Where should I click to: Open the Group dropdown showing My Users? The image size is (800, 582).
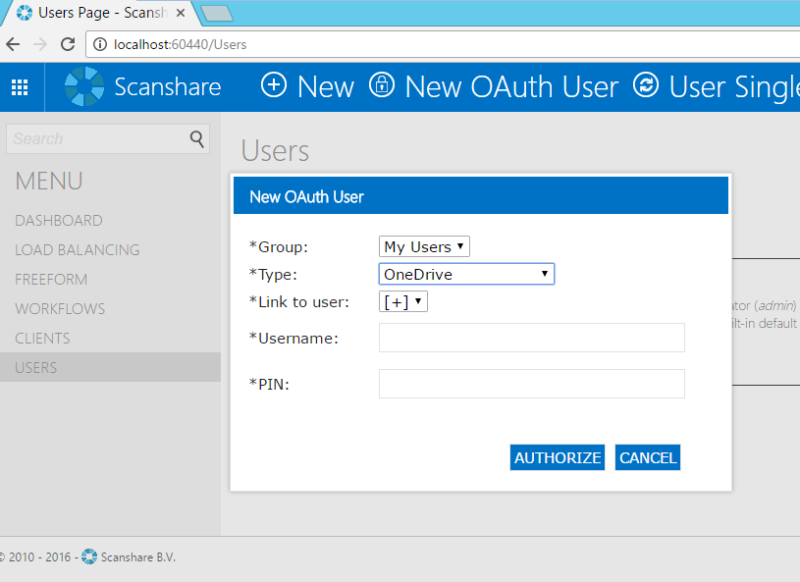[424, 247]
